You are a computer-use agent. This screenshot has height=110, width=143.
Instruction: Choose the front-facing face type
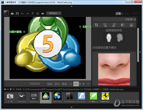coord(109,38)
